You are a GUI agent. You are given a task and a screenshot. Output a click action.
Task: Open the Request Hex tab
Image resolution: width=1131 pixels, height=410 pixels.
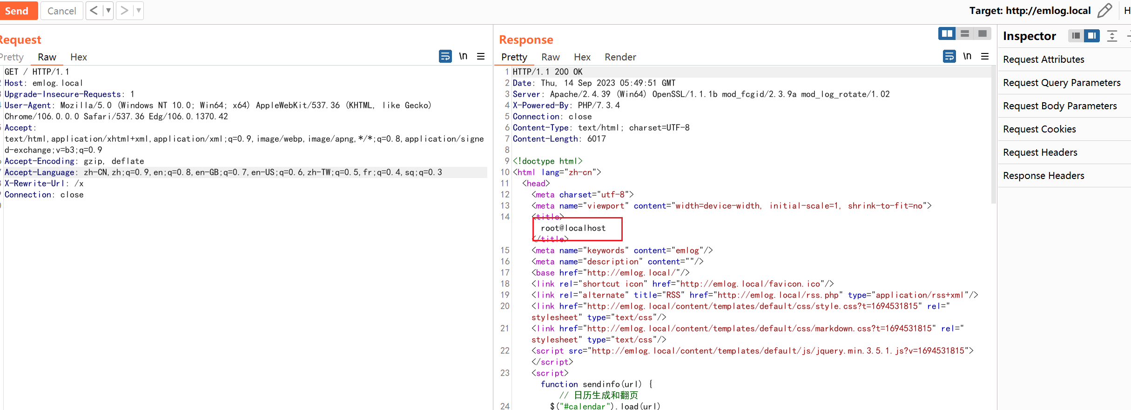tap(79, 57)
